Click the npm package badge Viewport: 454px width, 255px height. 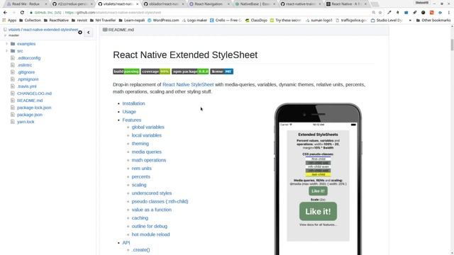pyautogui.click(x=190, y=72)
